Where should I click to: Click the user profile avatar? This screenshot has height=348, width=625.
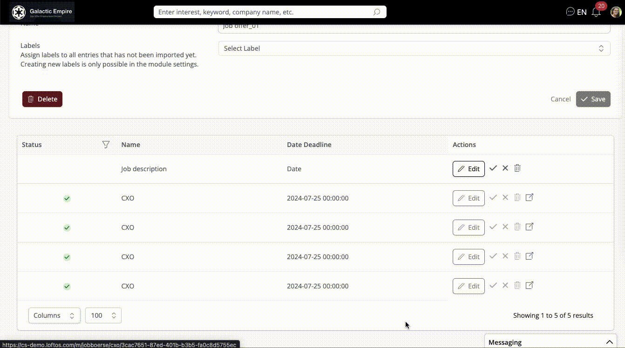[x=616, y=12]
